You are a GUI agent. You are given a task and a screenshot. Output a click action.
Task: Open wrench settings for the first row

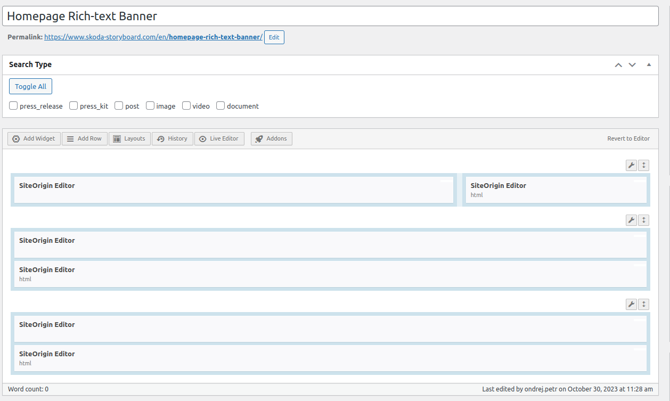(x=631, y=165)
